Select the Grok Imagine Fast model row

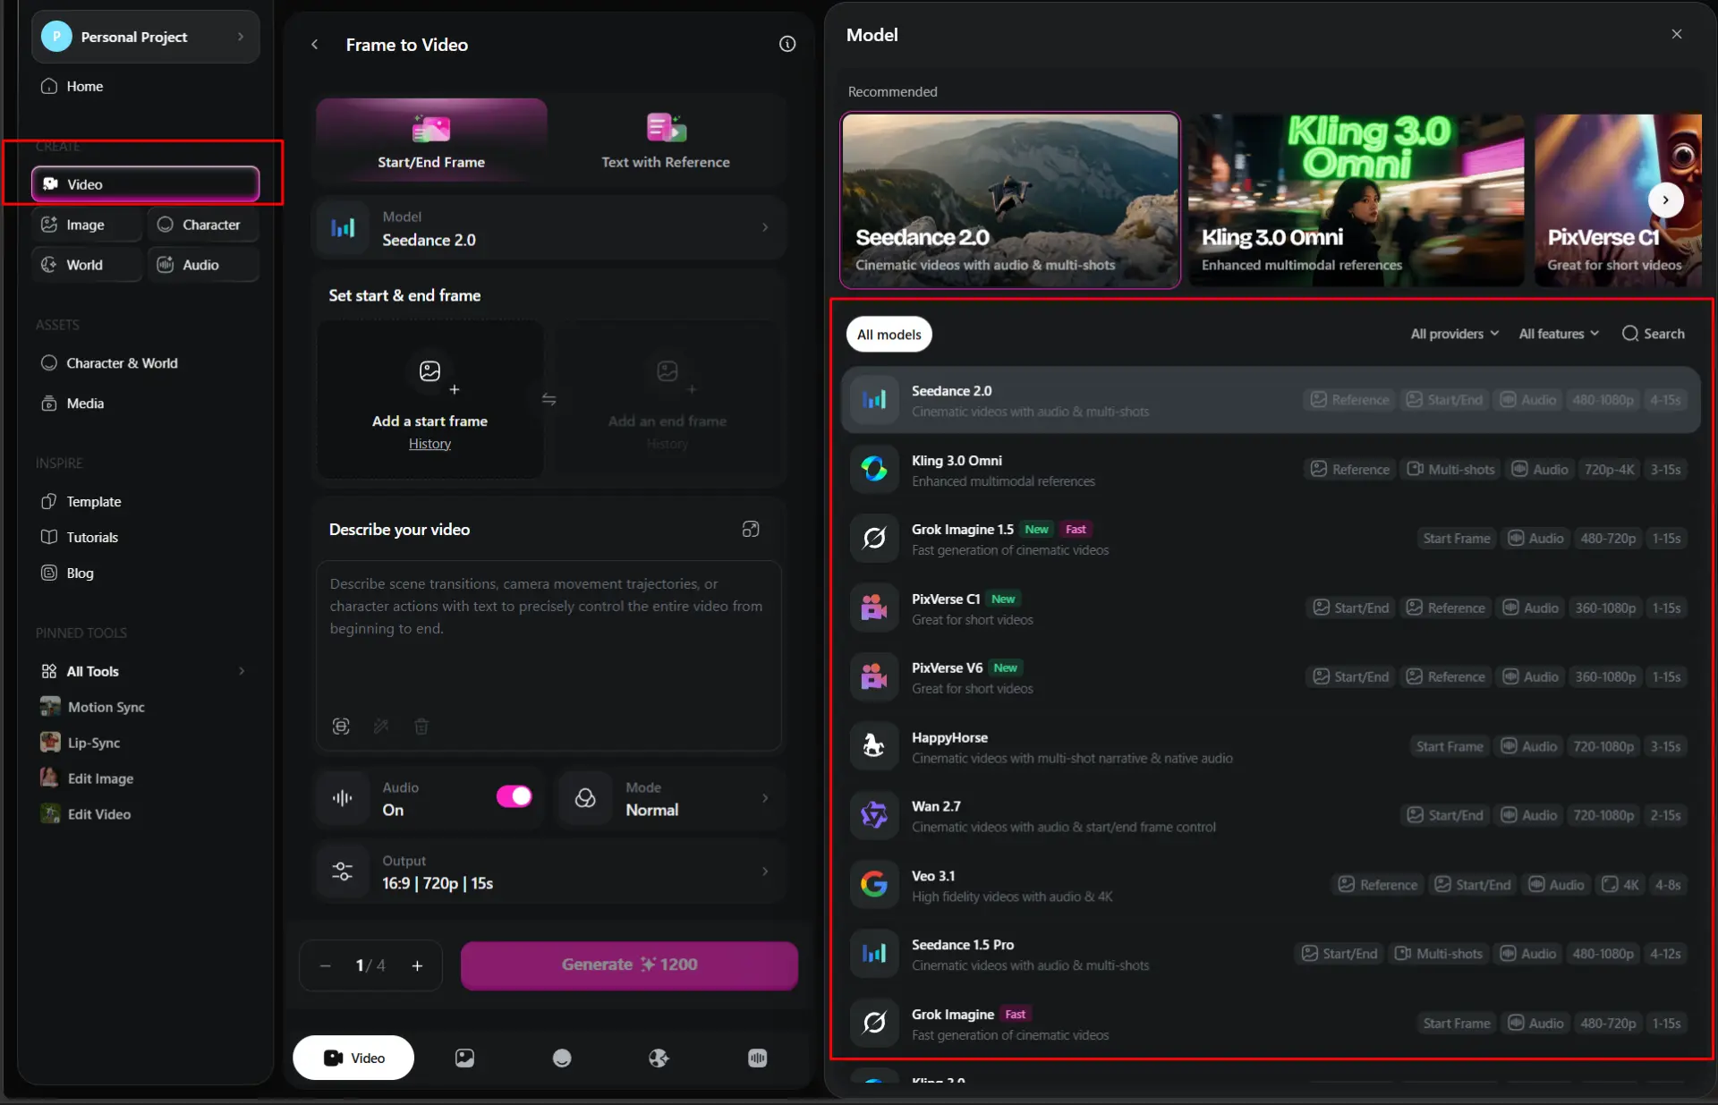[x=1271, y=1024]
